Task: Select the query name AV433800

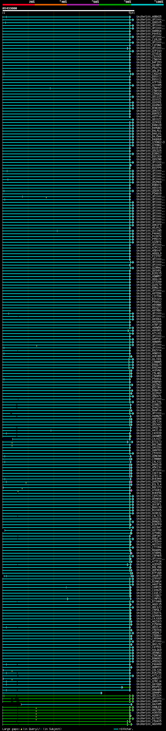Action: [x=10, y=9]
